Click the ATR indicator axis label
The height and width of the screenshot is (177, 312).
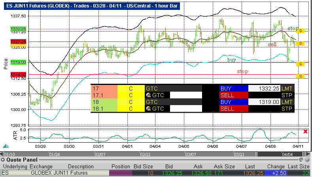[x=15, y=135]
